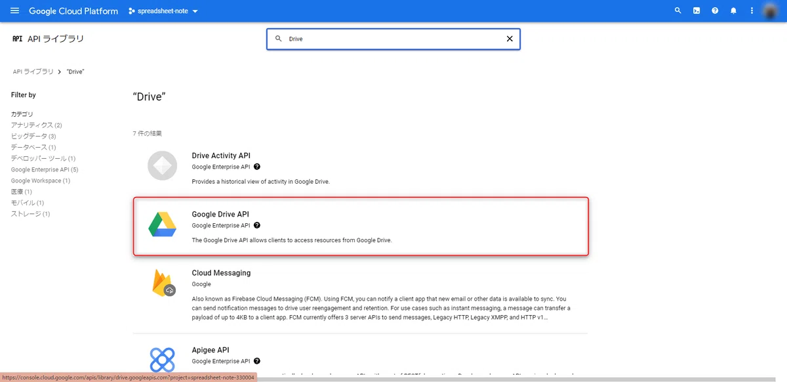This screenshot has height=382, width=787.
Task: Click the Drive Activity API description text
Action: tap(260, 181)
